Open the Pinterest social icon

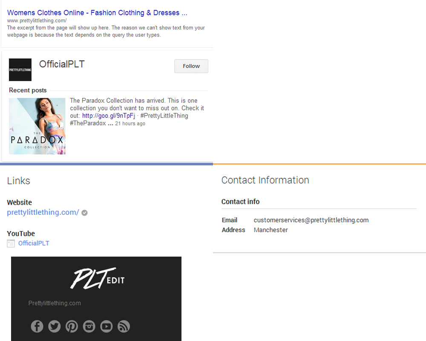coord(72,327)
